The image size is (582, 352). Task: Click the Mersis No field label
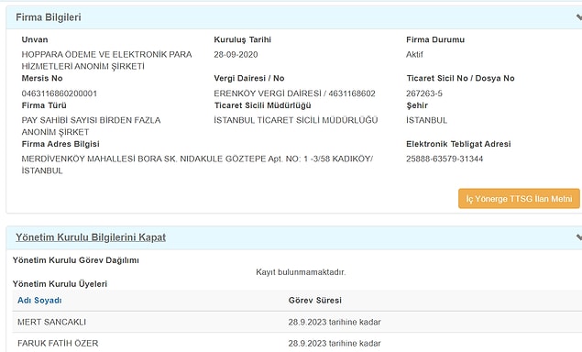pyautogui.click(x=42, y=78)
